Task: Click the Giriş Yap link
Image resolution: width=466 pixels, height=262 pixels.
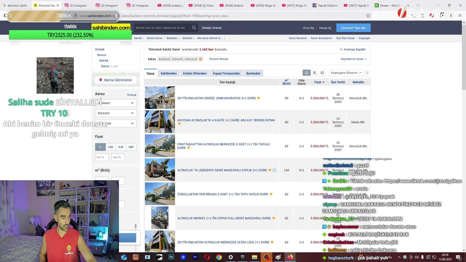Action: [x=308, y=28]
